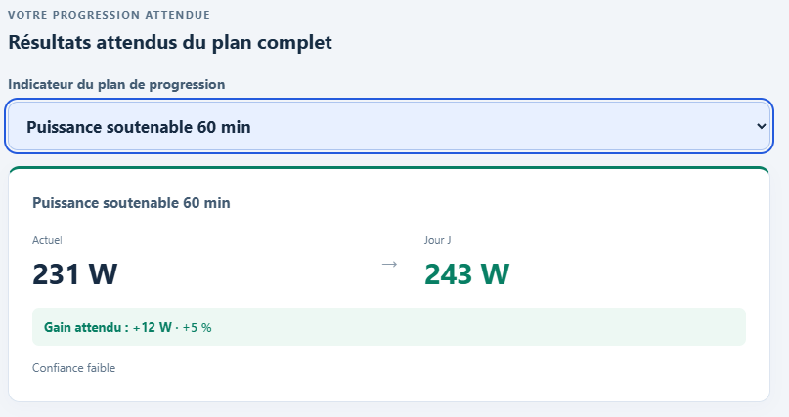Click the green top border of result card
Viewport: 789px width, 417px height.
389,168
